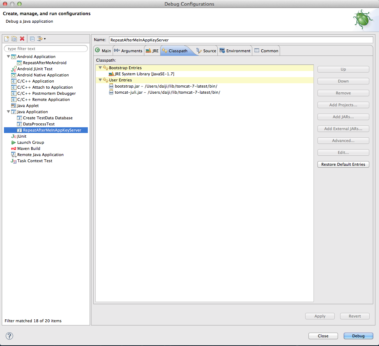
Task: Click the help question mark icon
Action: [9, 336]
